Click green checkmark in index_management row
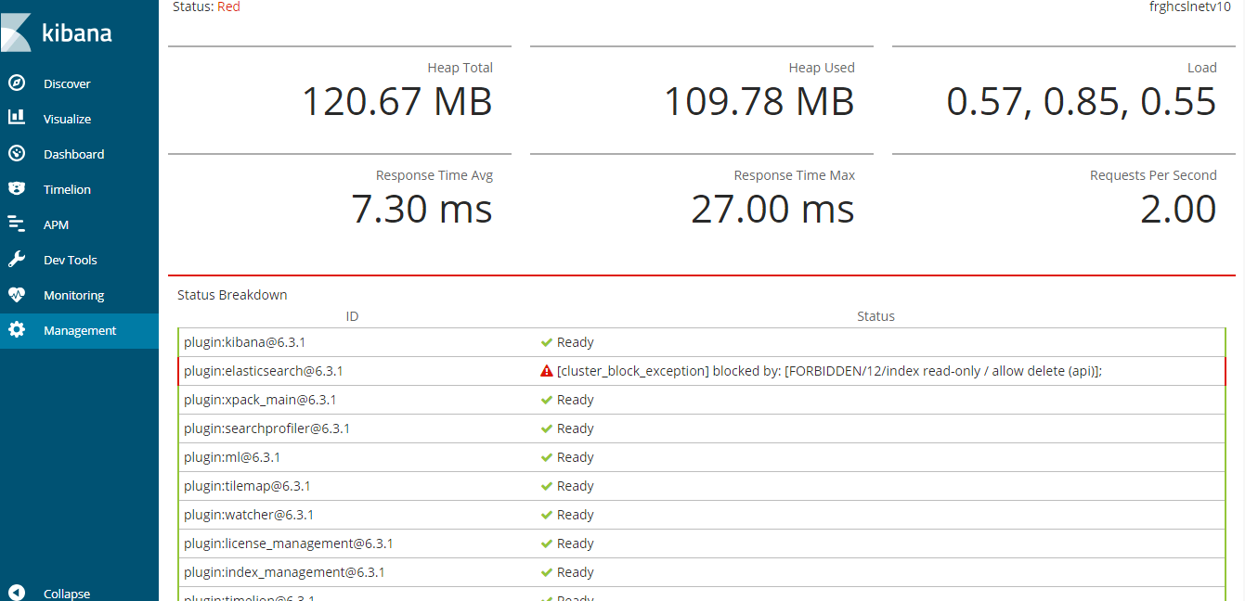The height and width of the screenshot is (601, 1245). click(547, 572)
